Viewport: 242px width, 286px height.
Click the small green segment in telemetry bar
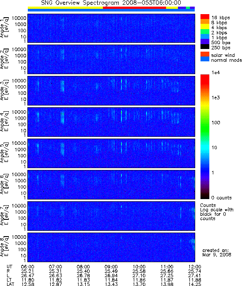pos(188,8)
